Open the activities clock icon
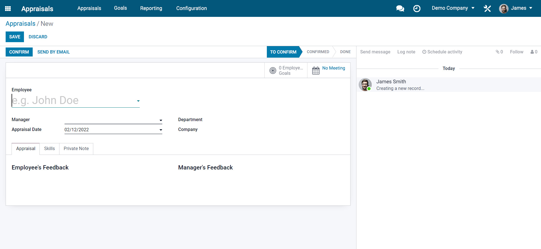Image resolution: width=541 pixels, height=249 pixels. 417,8
